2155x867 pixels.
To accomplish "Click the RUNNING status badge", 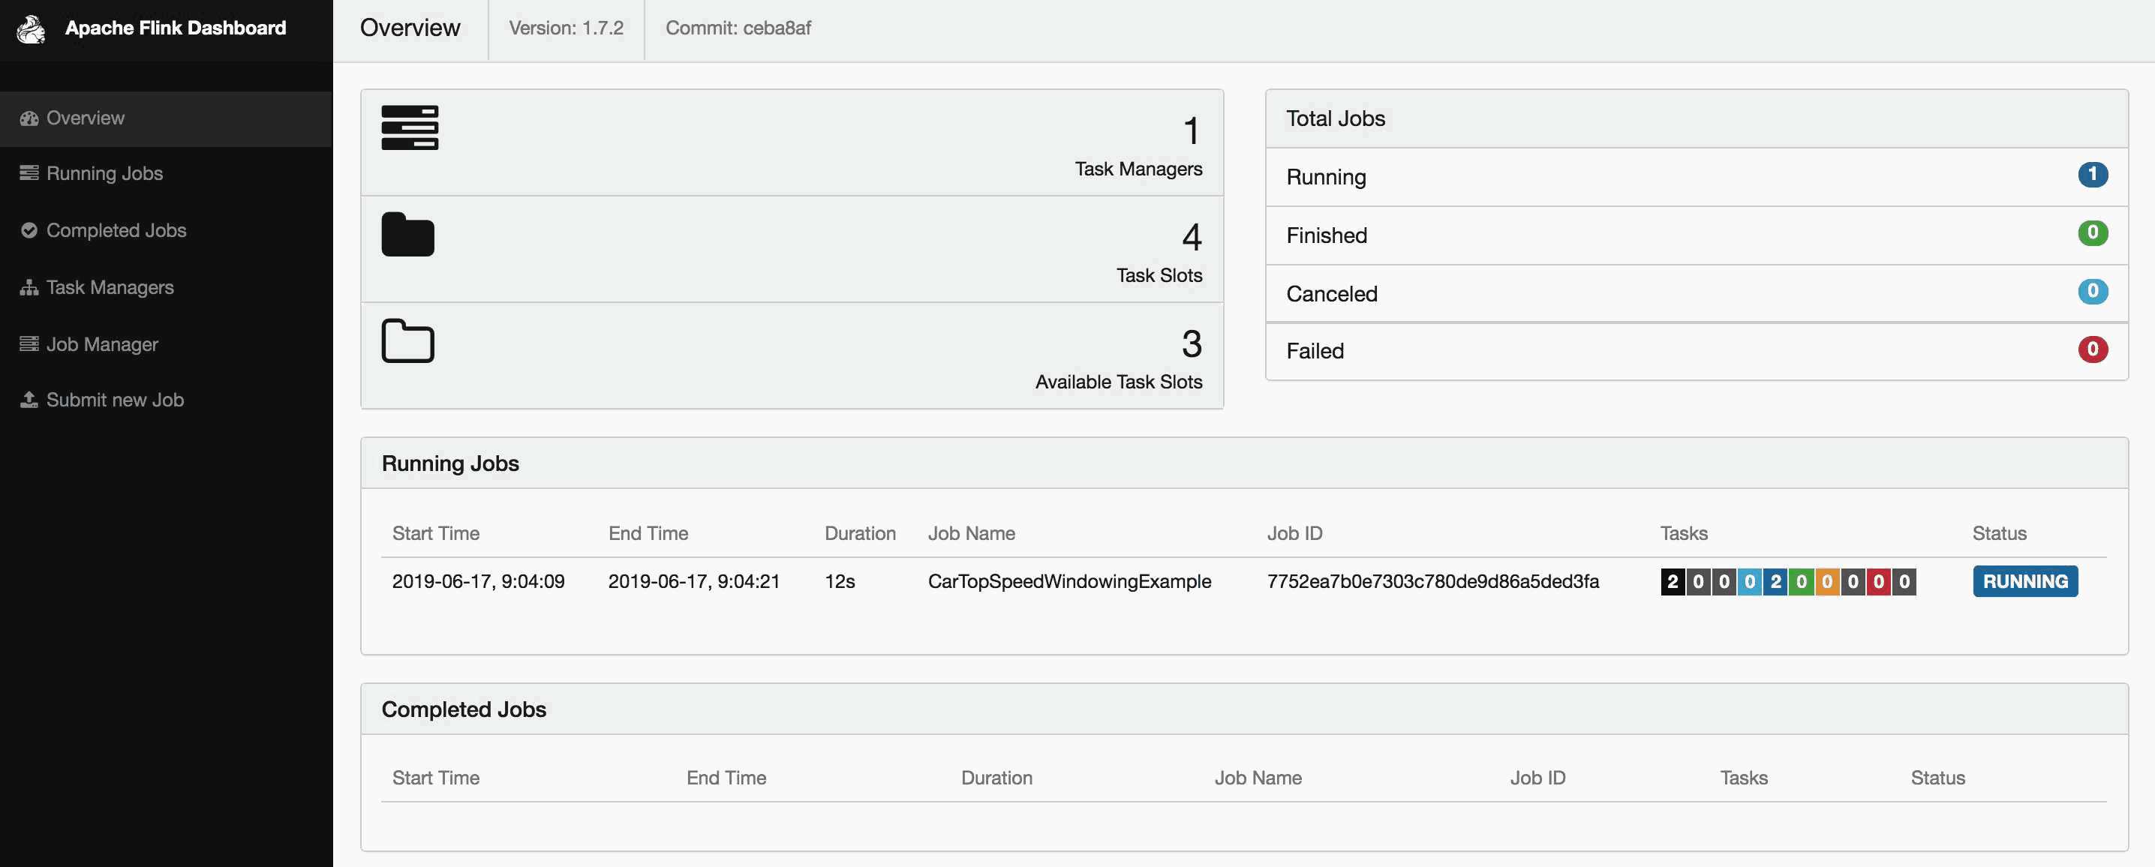I will [2025, 582].
